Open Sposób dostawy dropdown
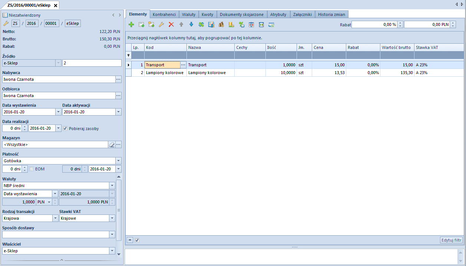466x266 pixels. (x=112, y=235)
